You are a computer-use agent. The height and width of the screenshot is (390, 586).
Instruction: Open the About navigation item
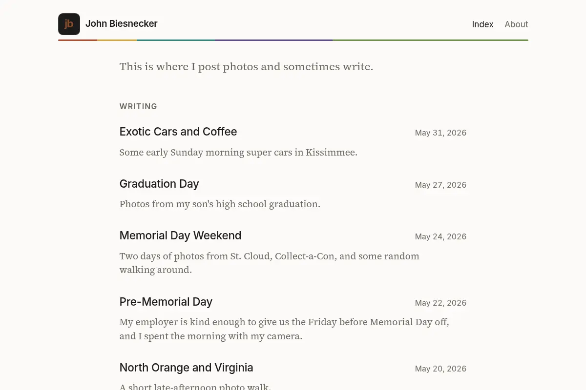[516, 24]
